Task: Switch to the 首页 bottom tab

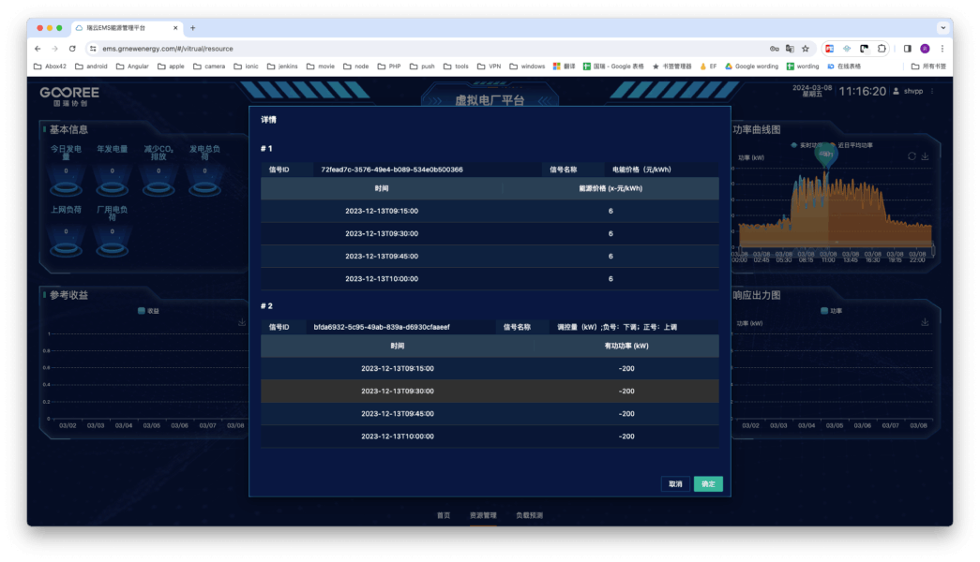Action: (x=444, y=515)
